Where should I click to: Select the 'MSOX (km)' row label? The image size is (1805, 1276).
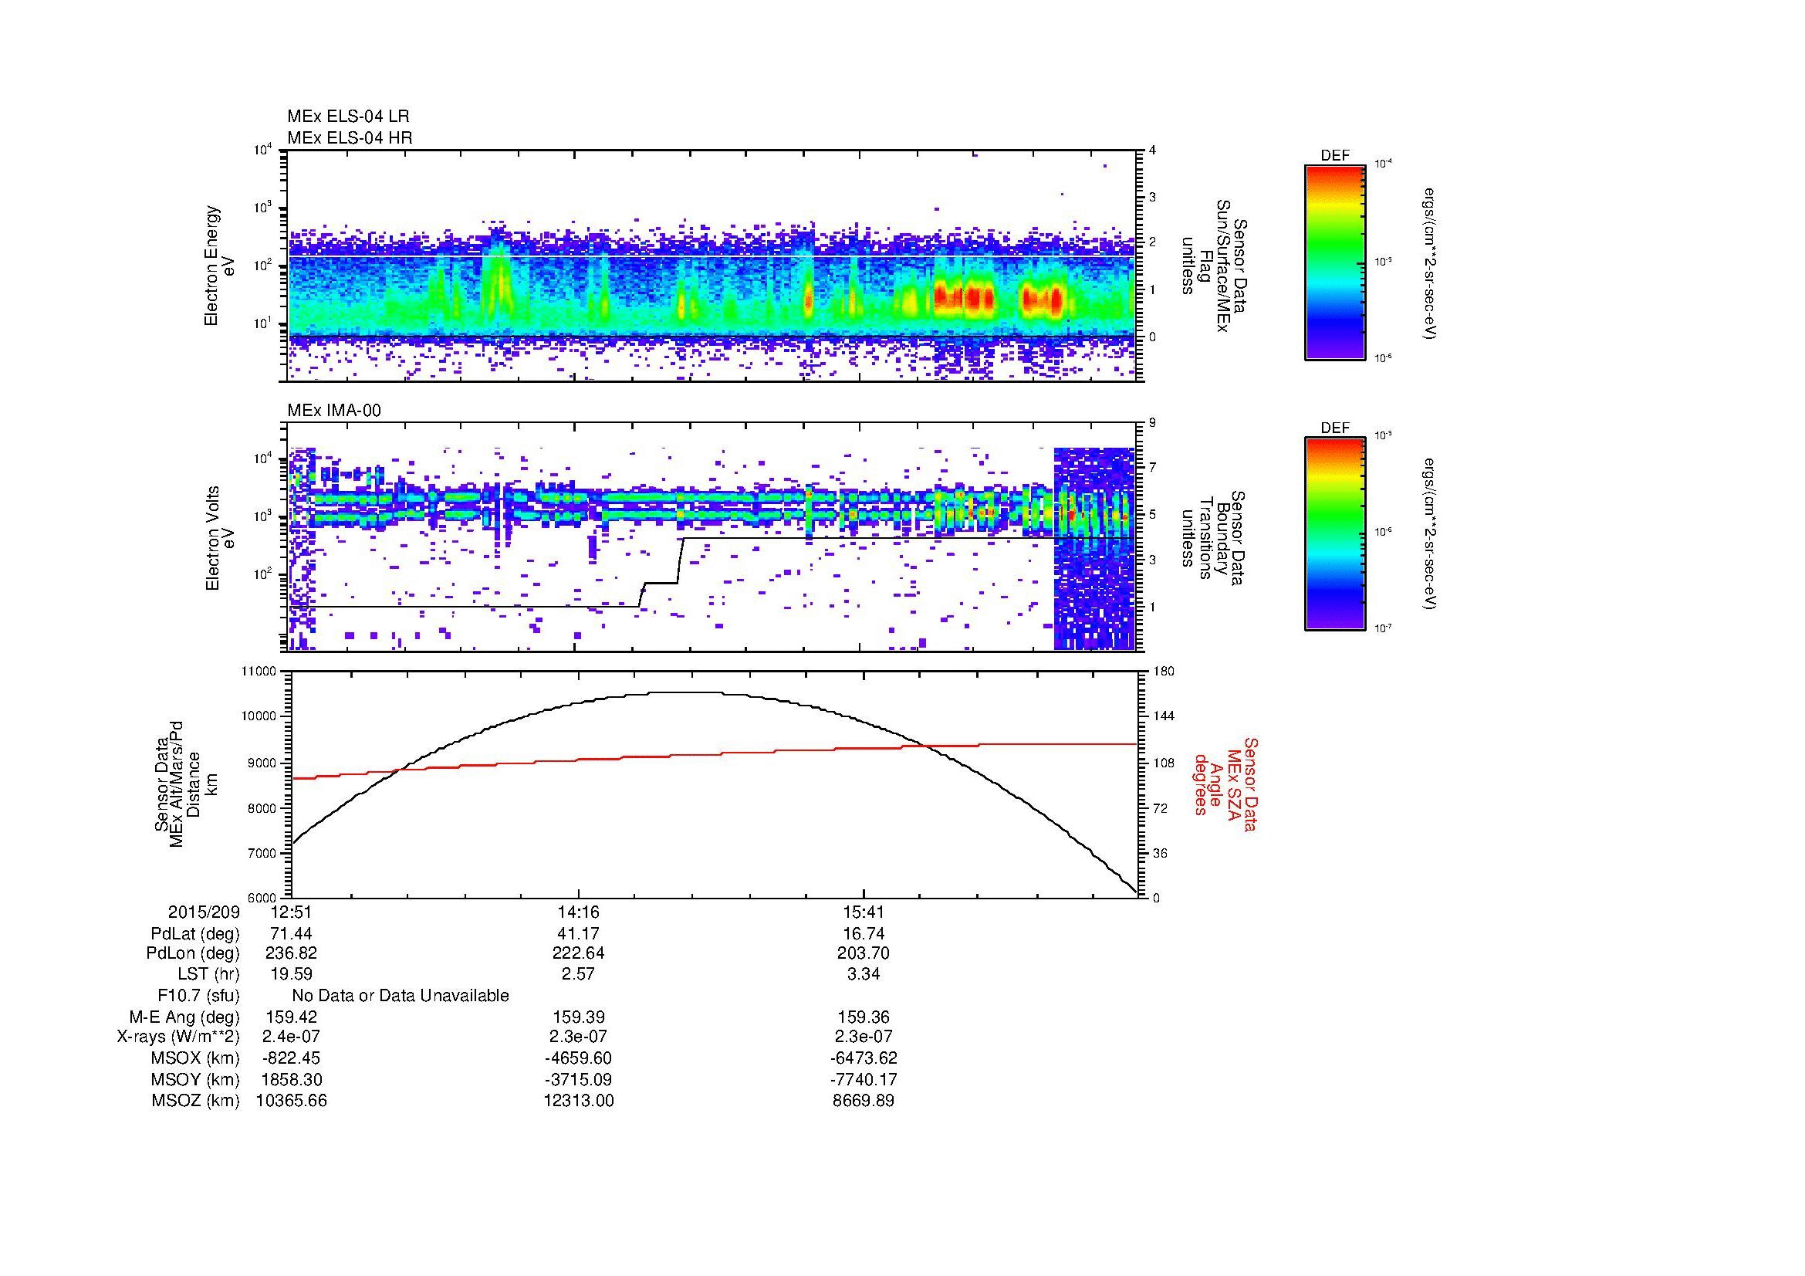coord(195,1058)
